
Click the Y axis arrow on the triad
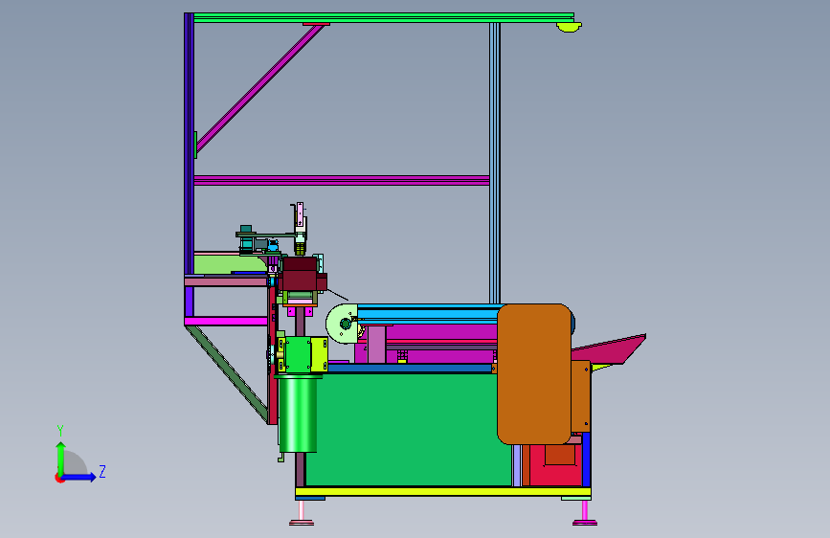pos(60,457)
